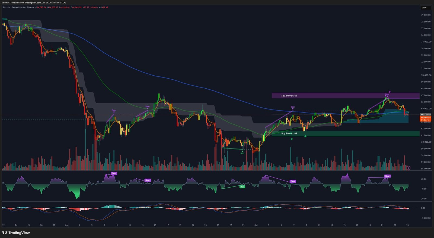The width and height of the screenshot is (434, 238).
Task: Click the open value O64,085.36
Action: (41, 7)
